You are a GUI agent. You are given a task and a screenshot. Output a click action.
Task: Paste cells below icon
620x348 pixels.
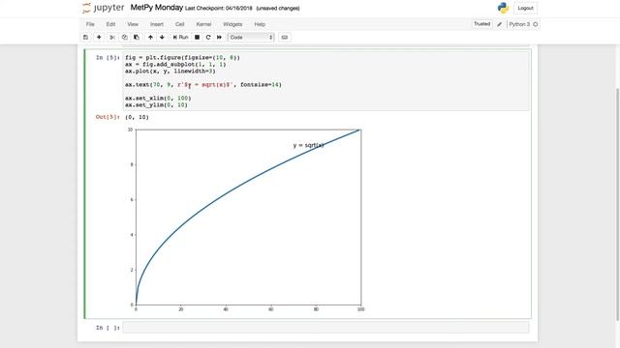pyautogui.click(x=137, y=37)
